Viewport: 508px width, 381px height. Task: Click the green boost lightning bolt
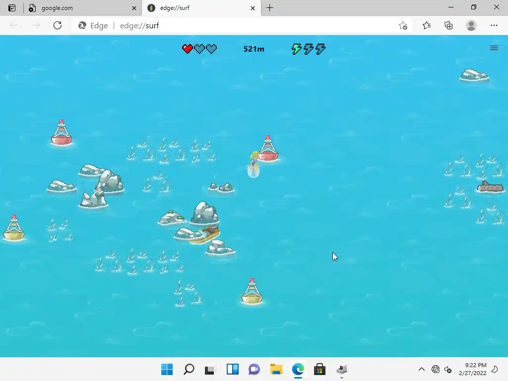(x=296, y=49)
